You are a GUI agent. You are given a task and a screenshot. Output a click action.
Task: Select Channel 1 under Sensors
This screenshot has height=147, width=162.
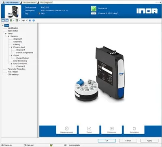coord(18,39)
